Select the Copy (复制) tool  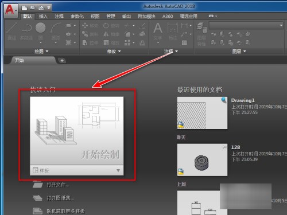[x=90, y=34]
